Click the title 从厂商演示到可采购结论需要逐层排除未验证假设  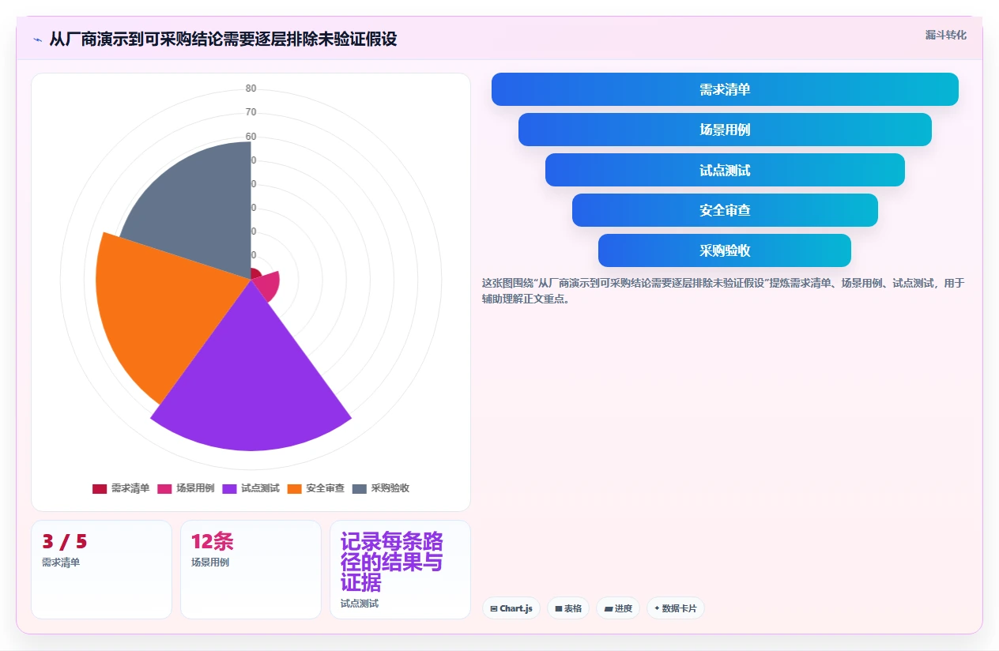point(223,39)
